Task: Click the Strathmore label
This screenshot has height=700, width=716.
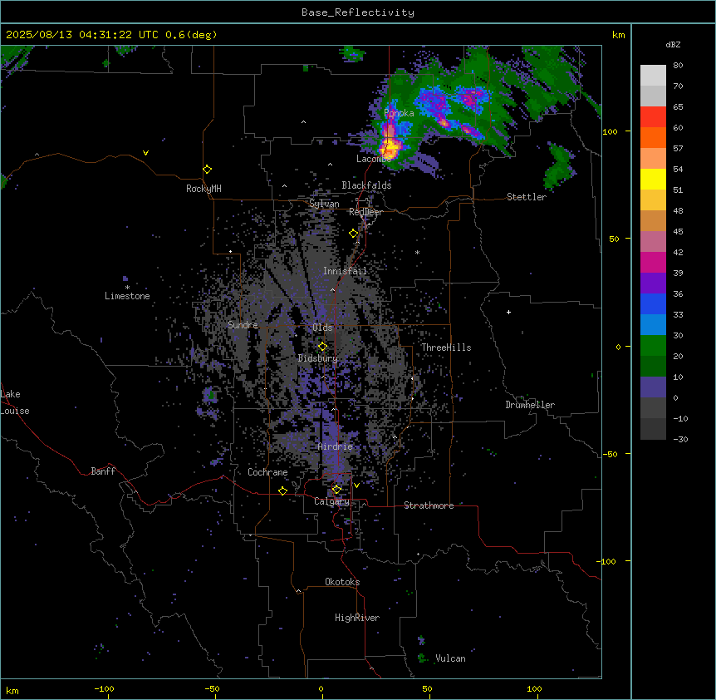Action: [x=429, y=505]
